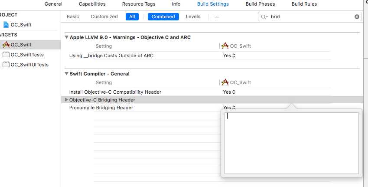
Task: Select the OC_Swift target name in sidebar
Action: (x=21, y=45)
